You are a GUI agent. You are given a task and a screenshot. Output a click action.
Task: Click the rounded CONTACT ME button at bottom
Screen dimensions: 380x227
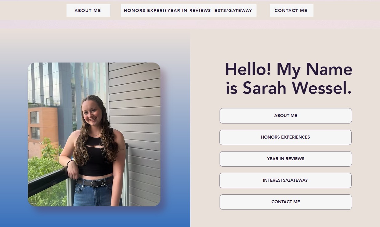285,202
